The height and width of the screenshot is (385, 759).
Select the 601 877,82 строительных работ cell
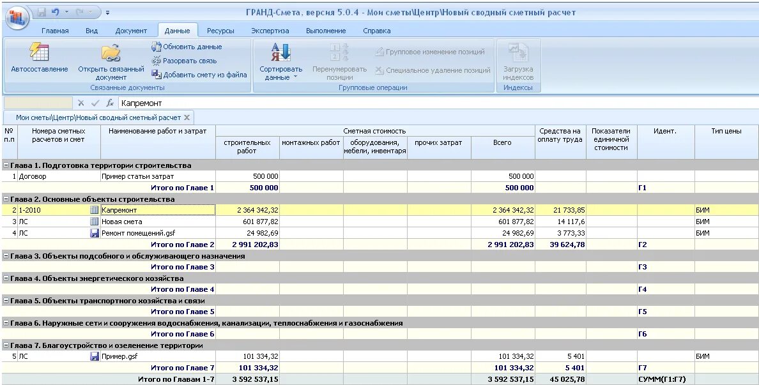[x=247, y=222]
